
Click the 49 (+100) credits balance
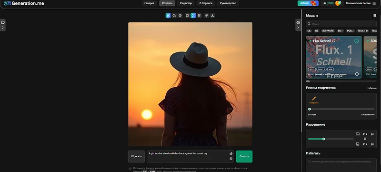click(328, 3)
